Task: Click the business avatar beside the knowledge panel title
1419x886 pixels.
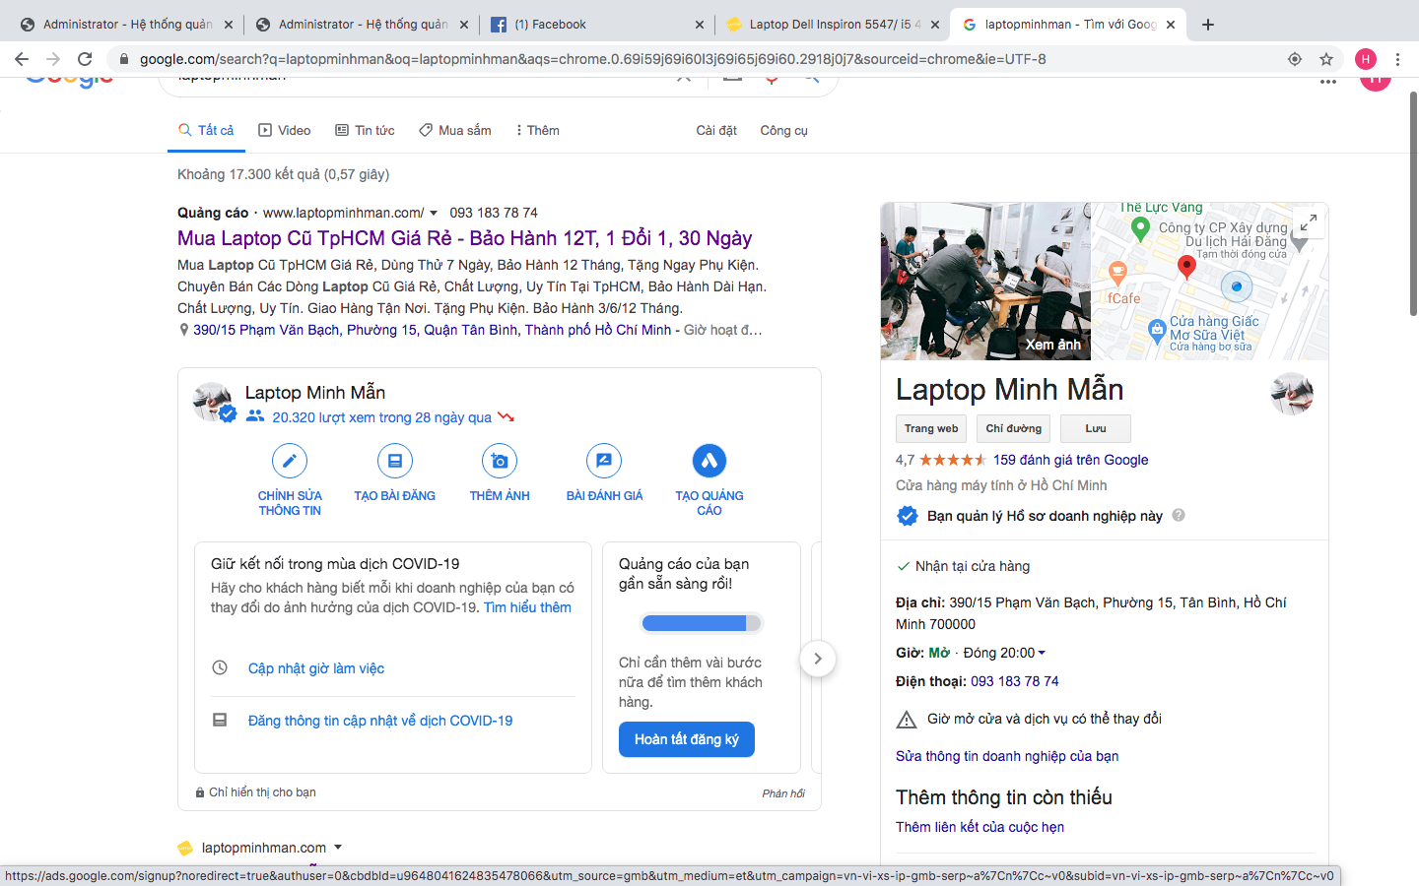Action: click(x=1292, y=394)
